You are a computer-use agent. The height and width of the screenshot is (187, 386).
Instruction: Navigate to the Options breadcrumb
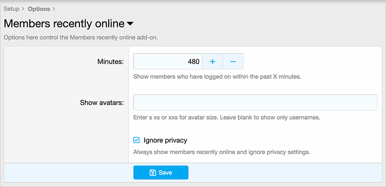click(39, 9)
